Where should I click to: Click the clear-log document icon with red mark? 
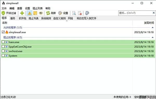point(80,13)
